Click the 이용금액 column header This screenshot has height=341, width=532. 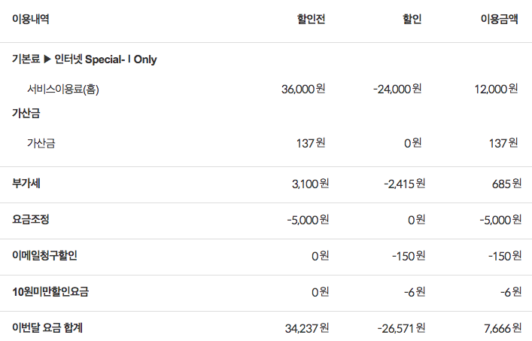(x=499, y=20)
